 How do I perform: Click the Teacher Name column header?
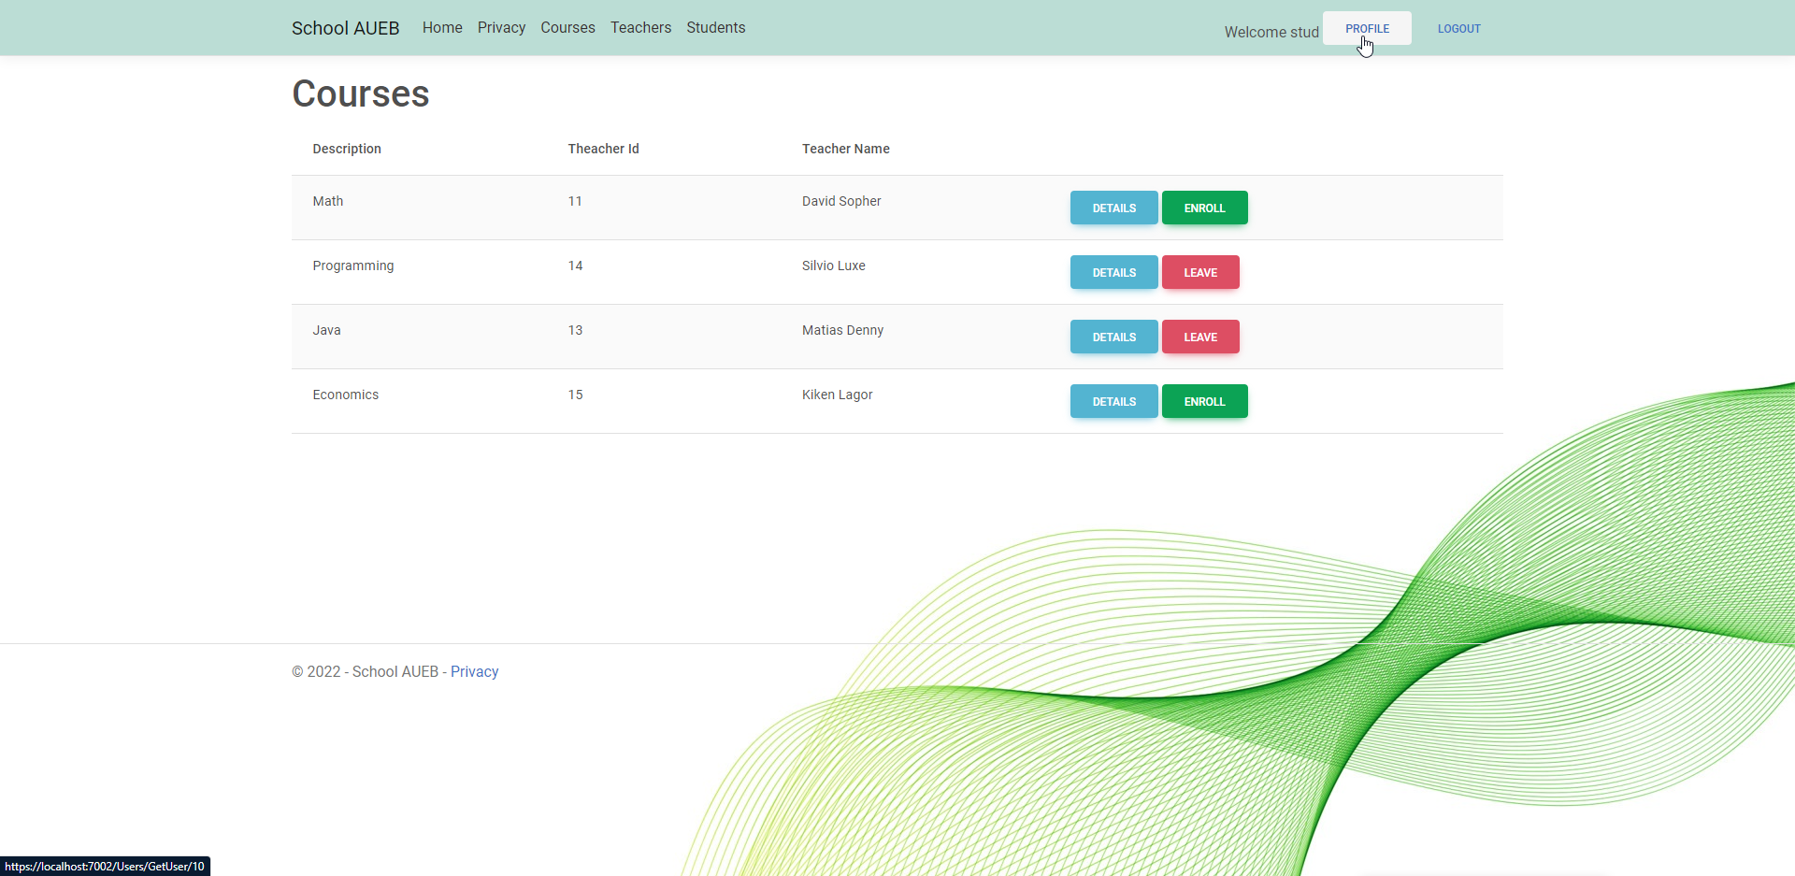[845, 149]
